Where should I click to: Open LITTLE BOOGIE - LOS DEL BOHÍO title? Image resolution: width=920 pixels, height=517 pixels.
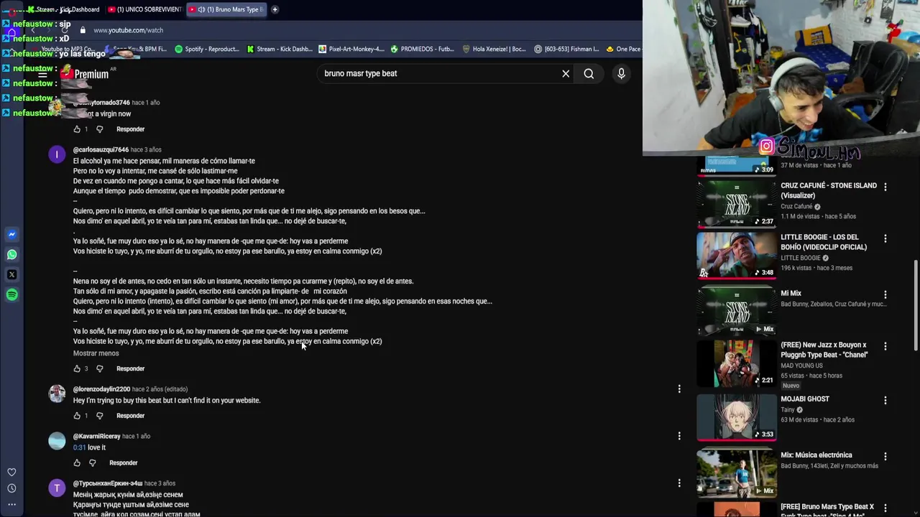[824, 242]
